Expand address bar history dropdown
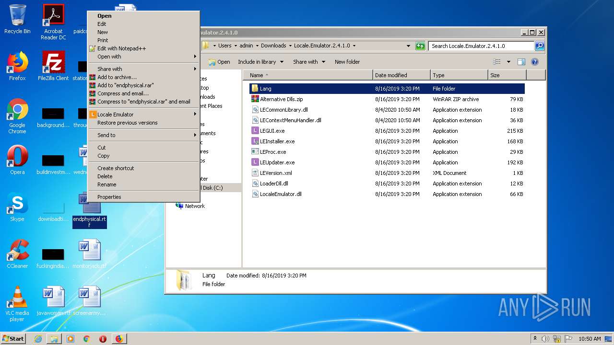This screenshot has height=345, width=614. pyautogui.click(x=408, y=46)
